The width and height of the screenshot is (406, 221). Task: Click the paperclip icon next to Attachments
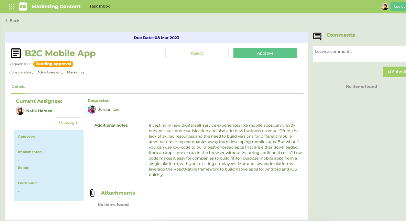[x=92, y=193]
